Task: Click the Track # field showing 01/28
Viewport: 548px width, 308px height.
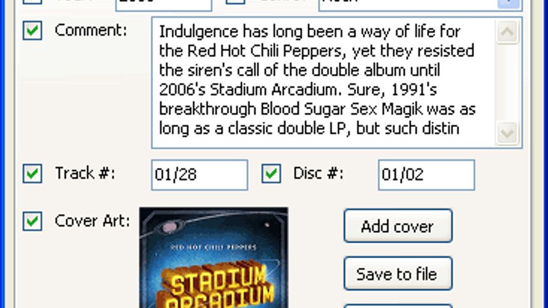Action: tap(199, 175)
